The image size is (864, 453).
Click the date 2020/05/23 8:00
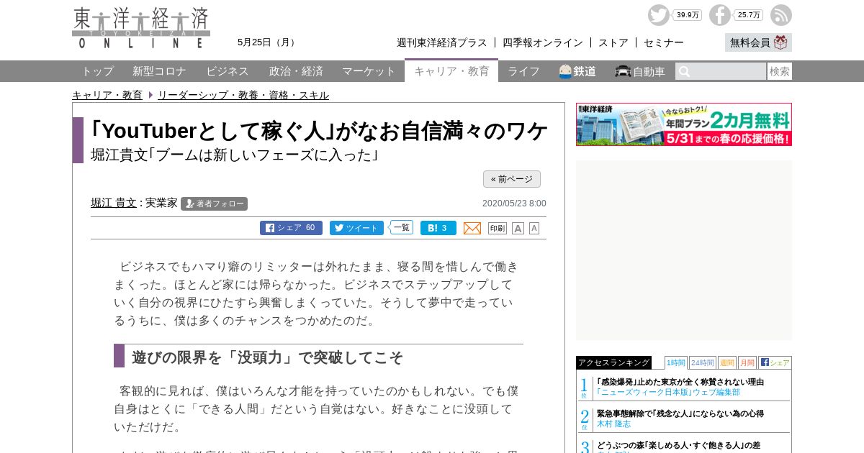coord(514,203)
